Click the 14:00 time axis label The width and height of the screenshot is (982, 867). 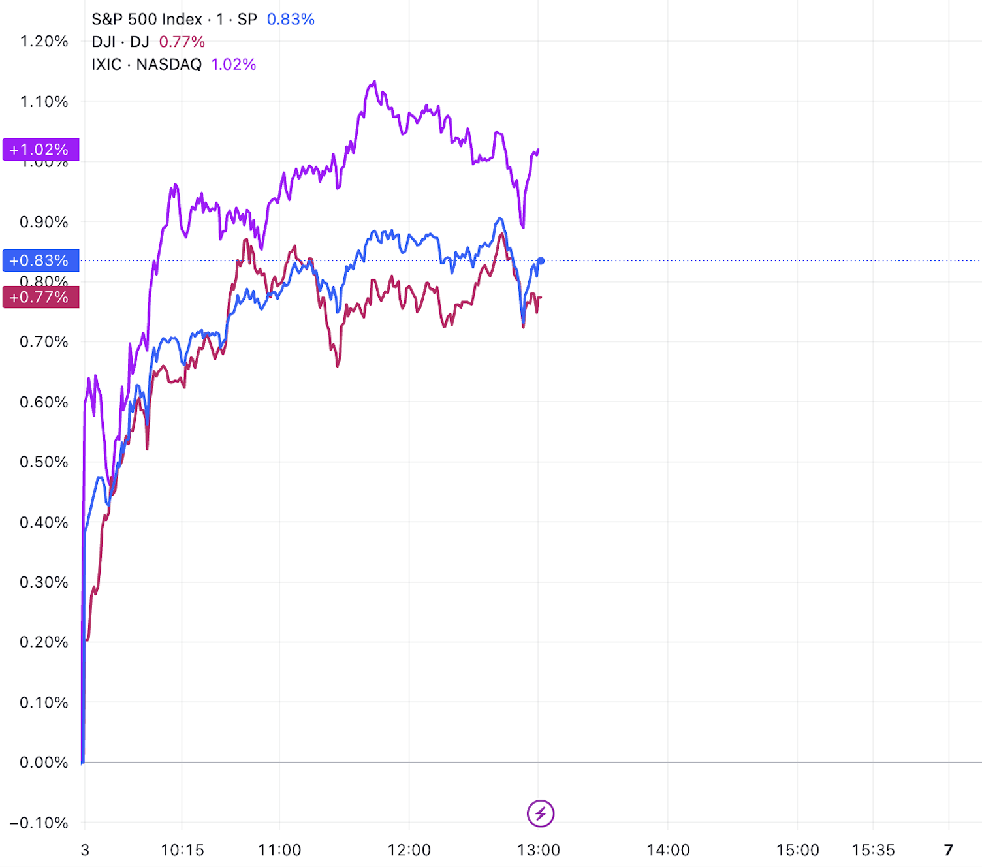pyautogui.click(x=668, y=850)
